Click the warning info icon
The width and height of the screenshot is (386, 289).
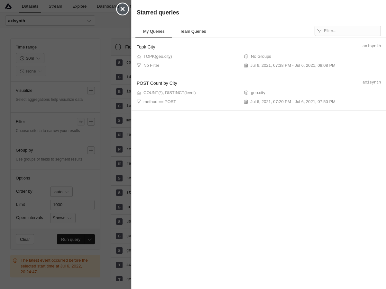tap(15, 261)
